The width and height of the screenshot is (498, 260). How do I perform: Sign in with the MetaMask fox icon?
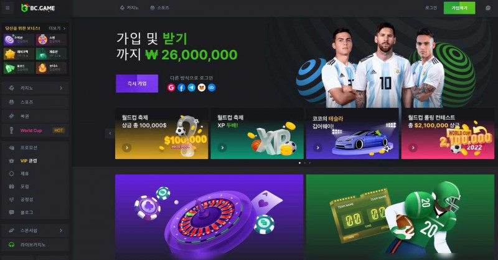[202, 87]
